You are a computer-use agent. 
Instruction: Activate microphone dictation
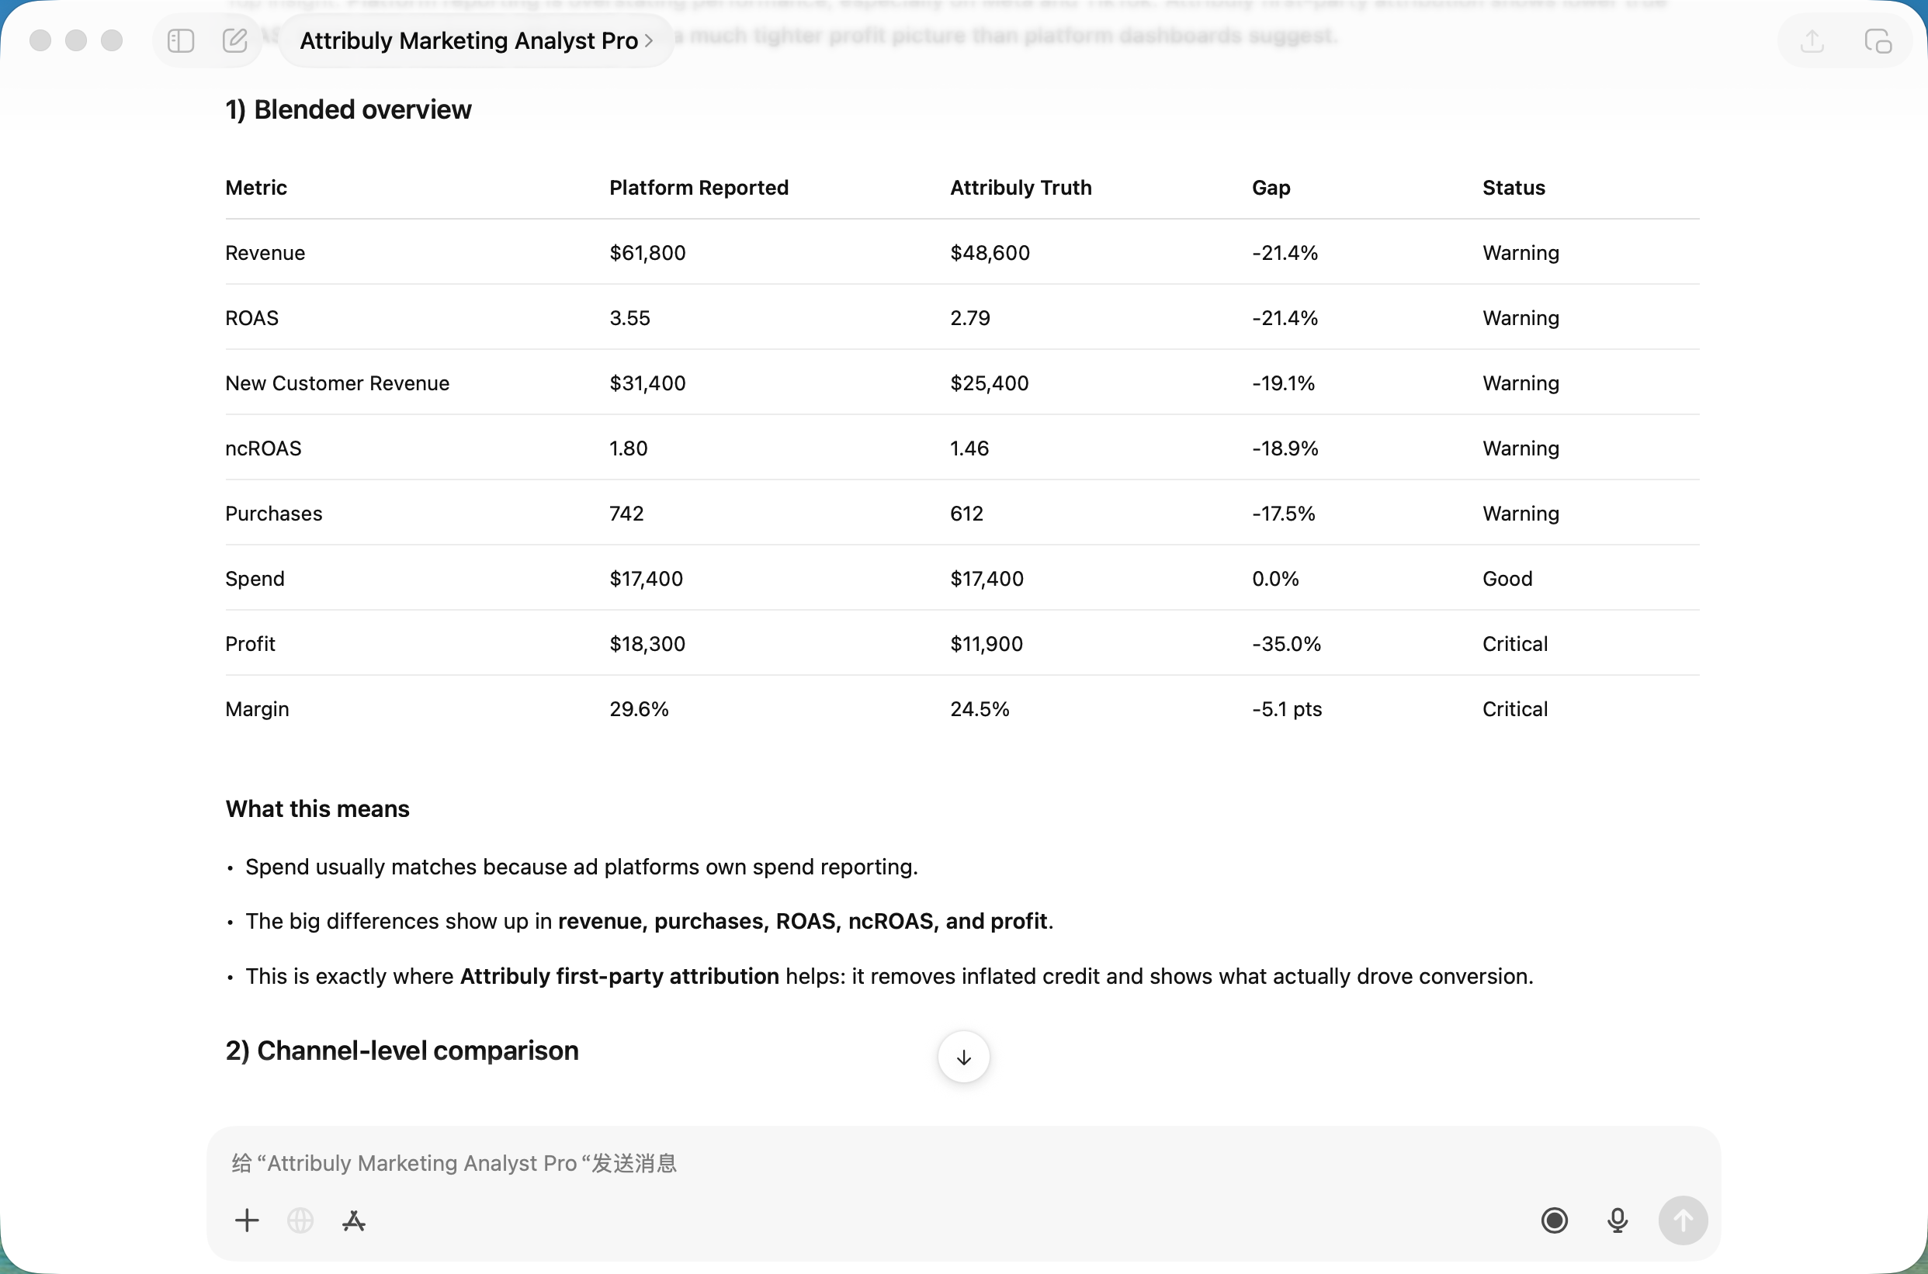coord(1618,1220)
